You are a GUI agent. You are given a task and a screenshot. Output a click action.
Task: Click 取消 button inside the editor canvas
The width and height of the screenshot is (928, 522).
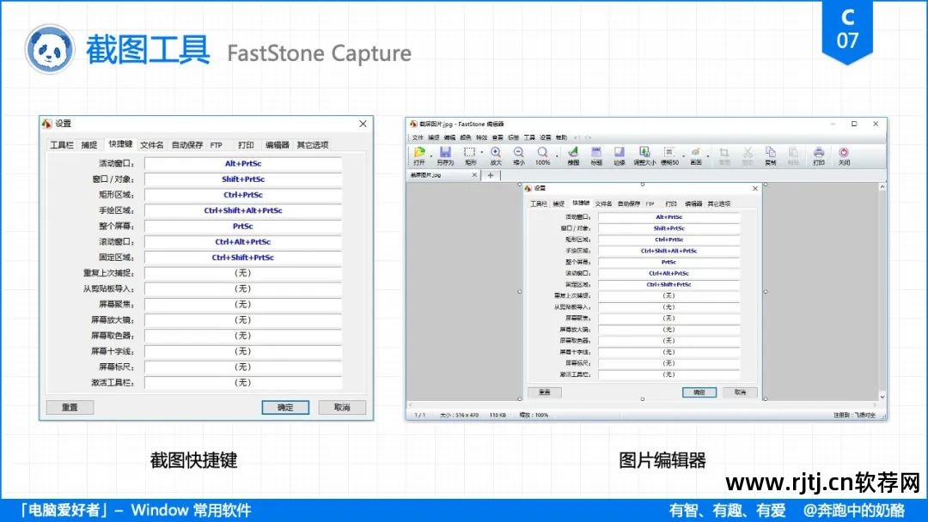tap(741, 392)
